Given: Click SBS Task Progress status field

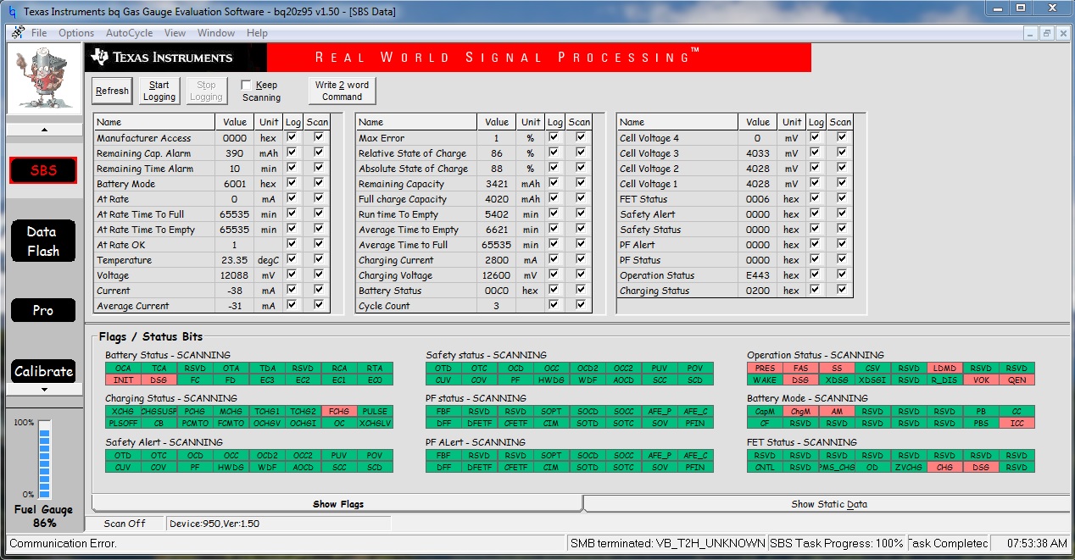Looking at the screenshot, I should click(837, 543).
